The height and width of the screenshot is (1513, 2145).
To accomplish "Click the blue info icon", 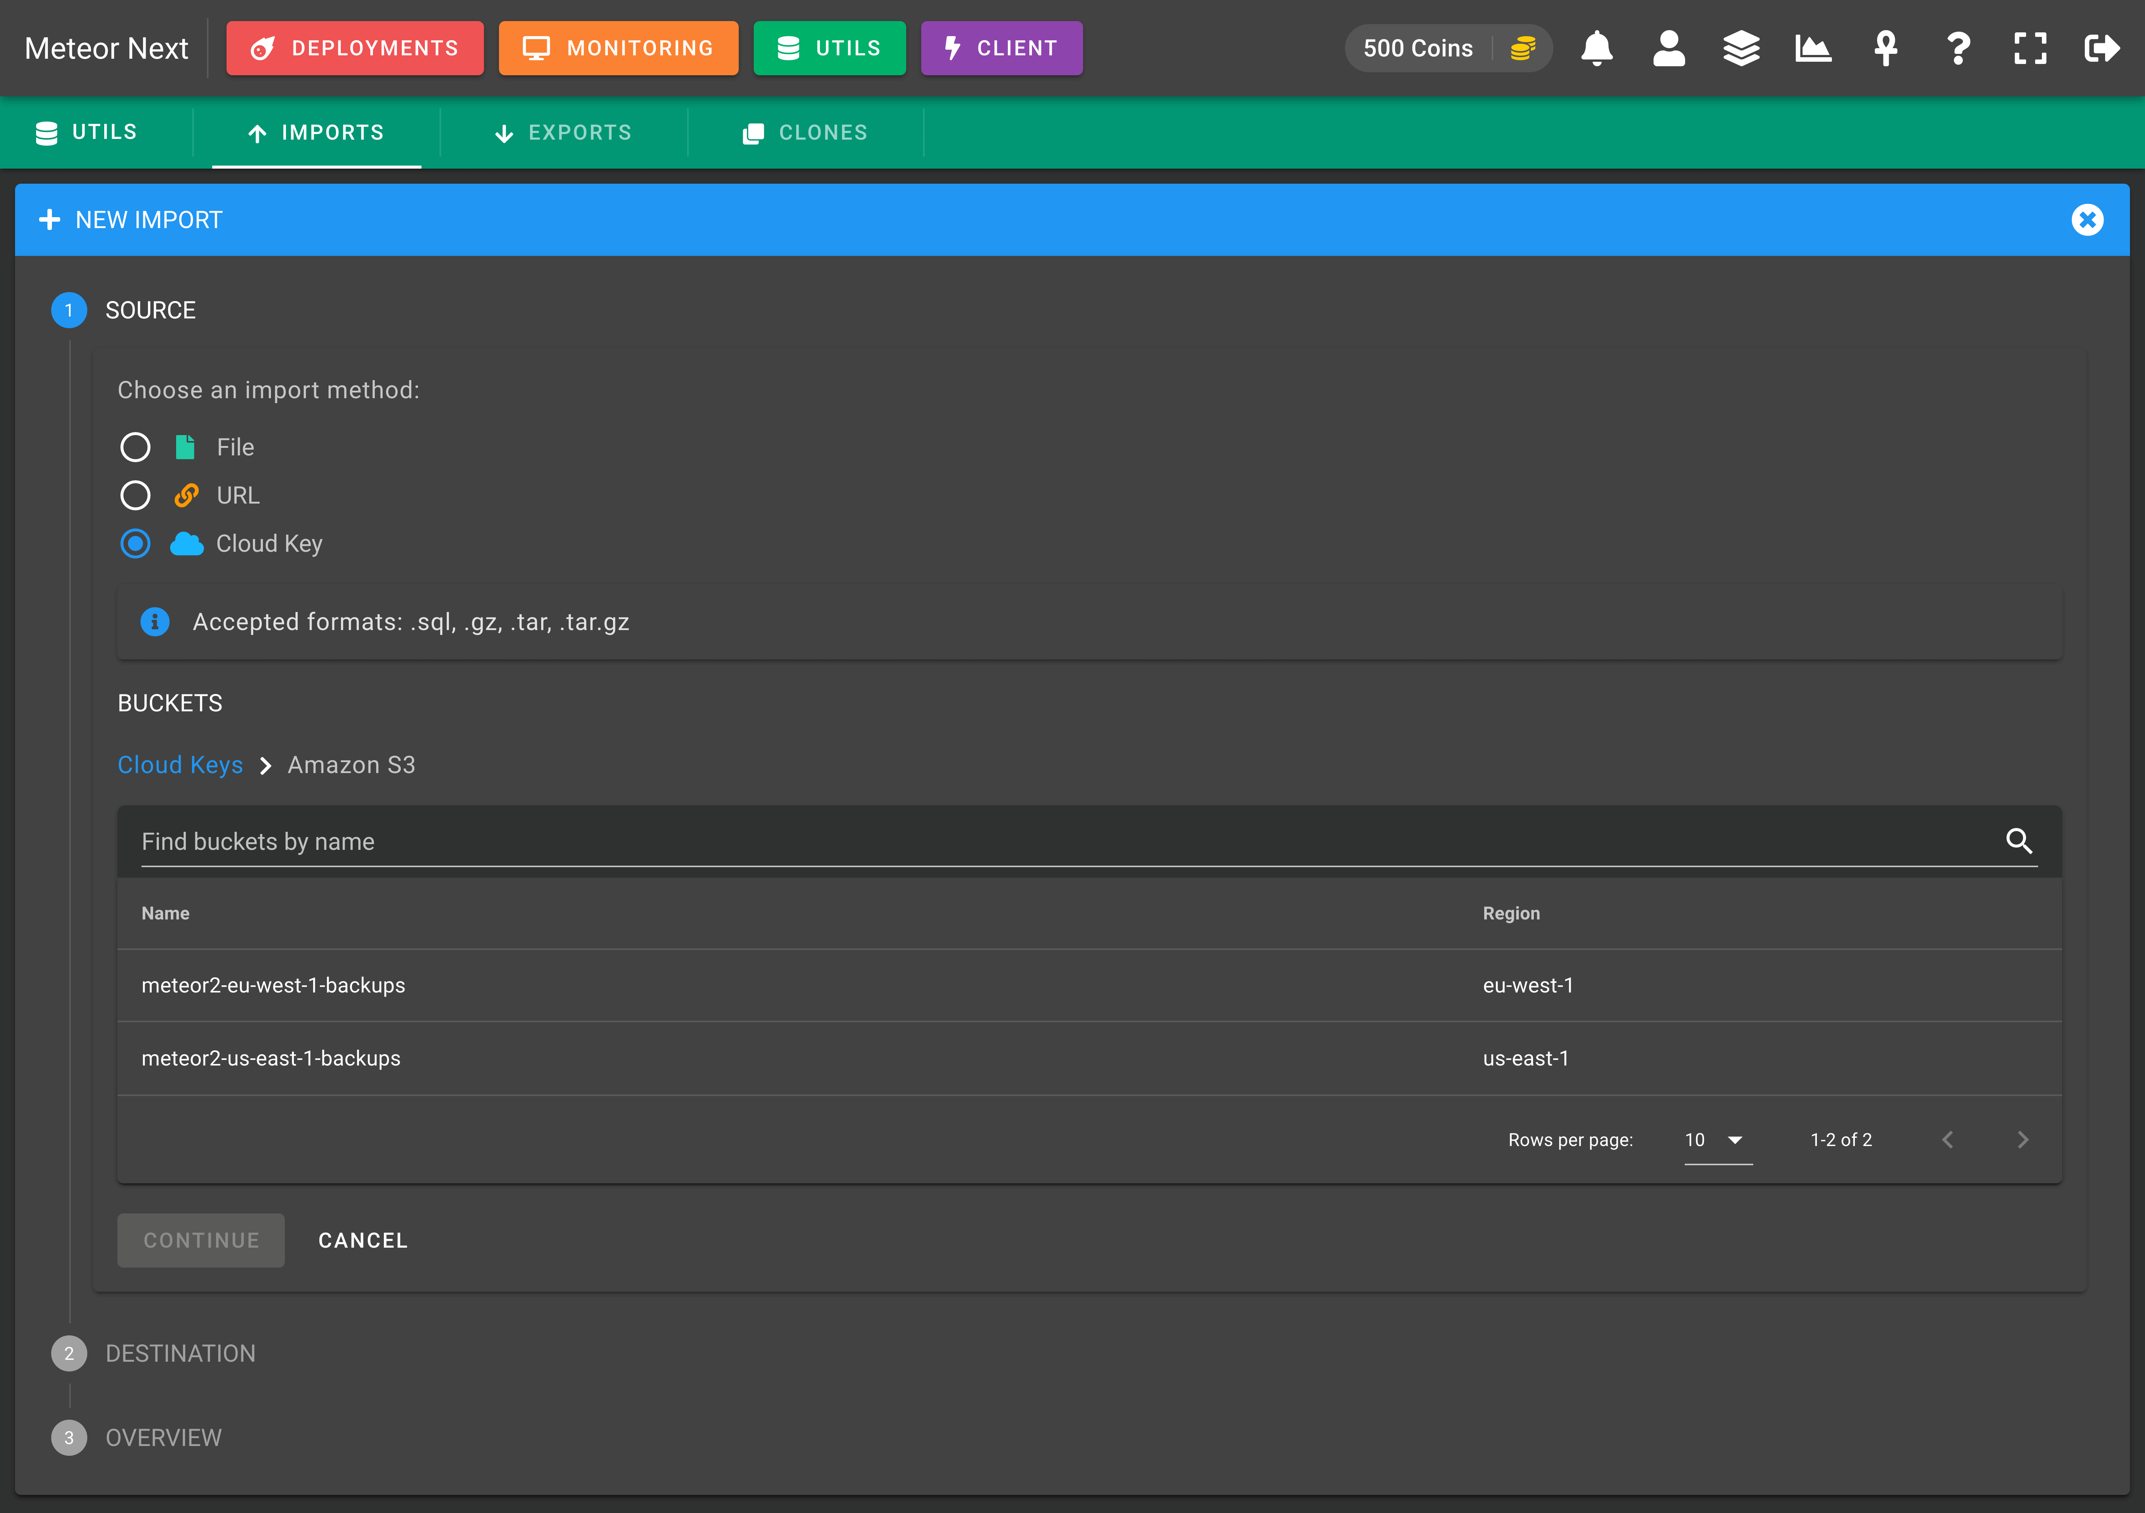I will (155, 621).
